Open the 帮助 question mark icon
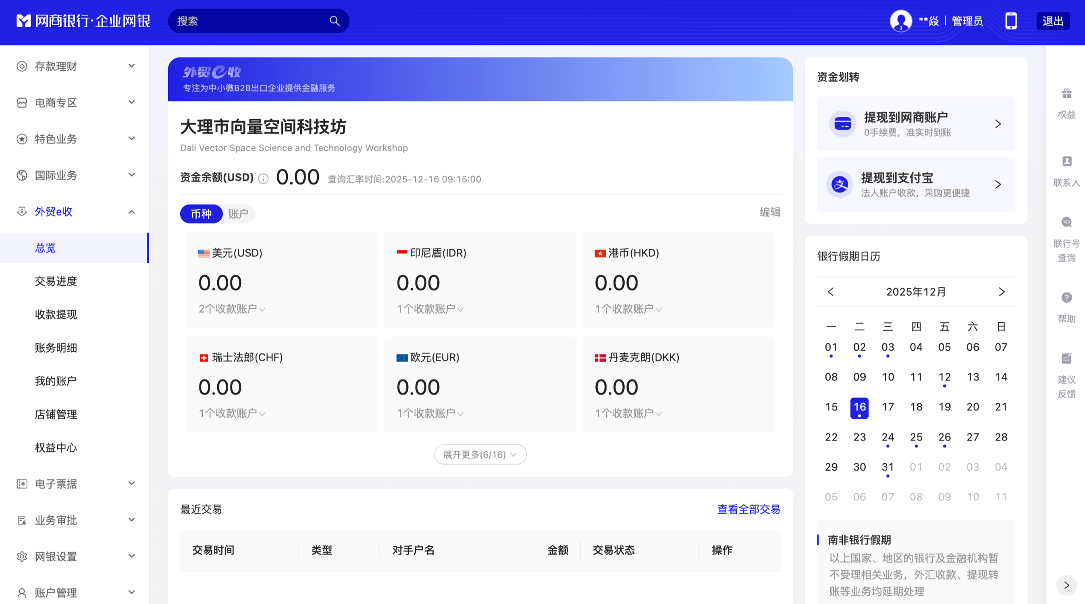The height and width of the screenshot is (604, 1085). point(1066,297)
